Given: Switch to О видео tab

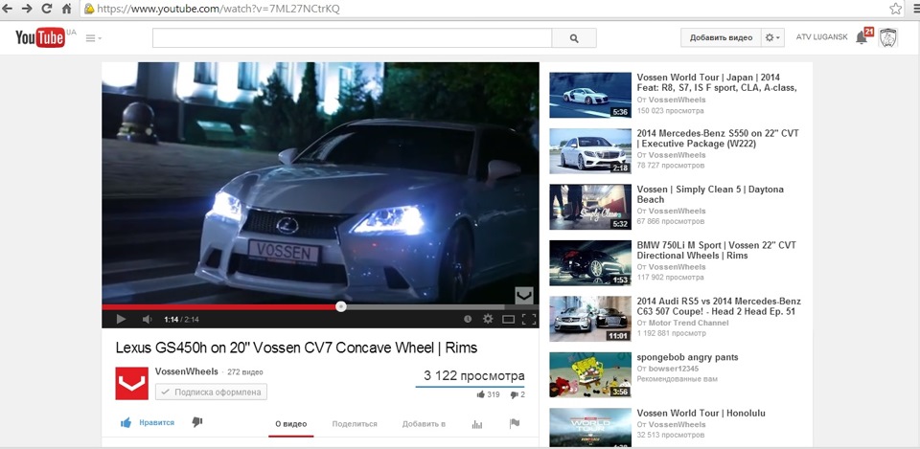Looking at the screenshot, I should point(291,424).
